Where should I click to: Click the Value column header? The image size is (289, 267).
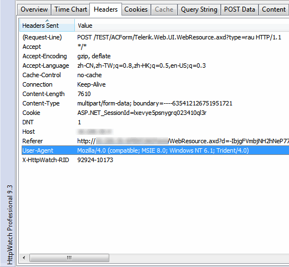182,26
